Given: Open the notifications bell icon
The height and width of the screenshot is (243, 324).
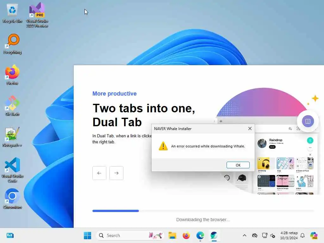Looking at the screenshot, I should click(302, 235).
